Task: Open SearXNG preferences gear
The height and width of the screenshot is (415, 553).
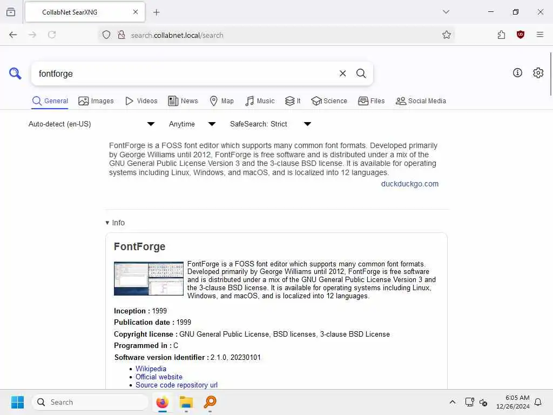Action: [538, 73]
